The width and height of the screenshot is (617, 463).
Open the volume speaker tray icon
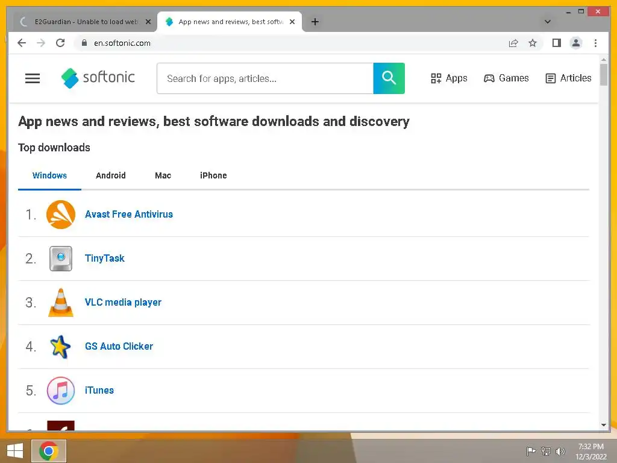[560, 451]
